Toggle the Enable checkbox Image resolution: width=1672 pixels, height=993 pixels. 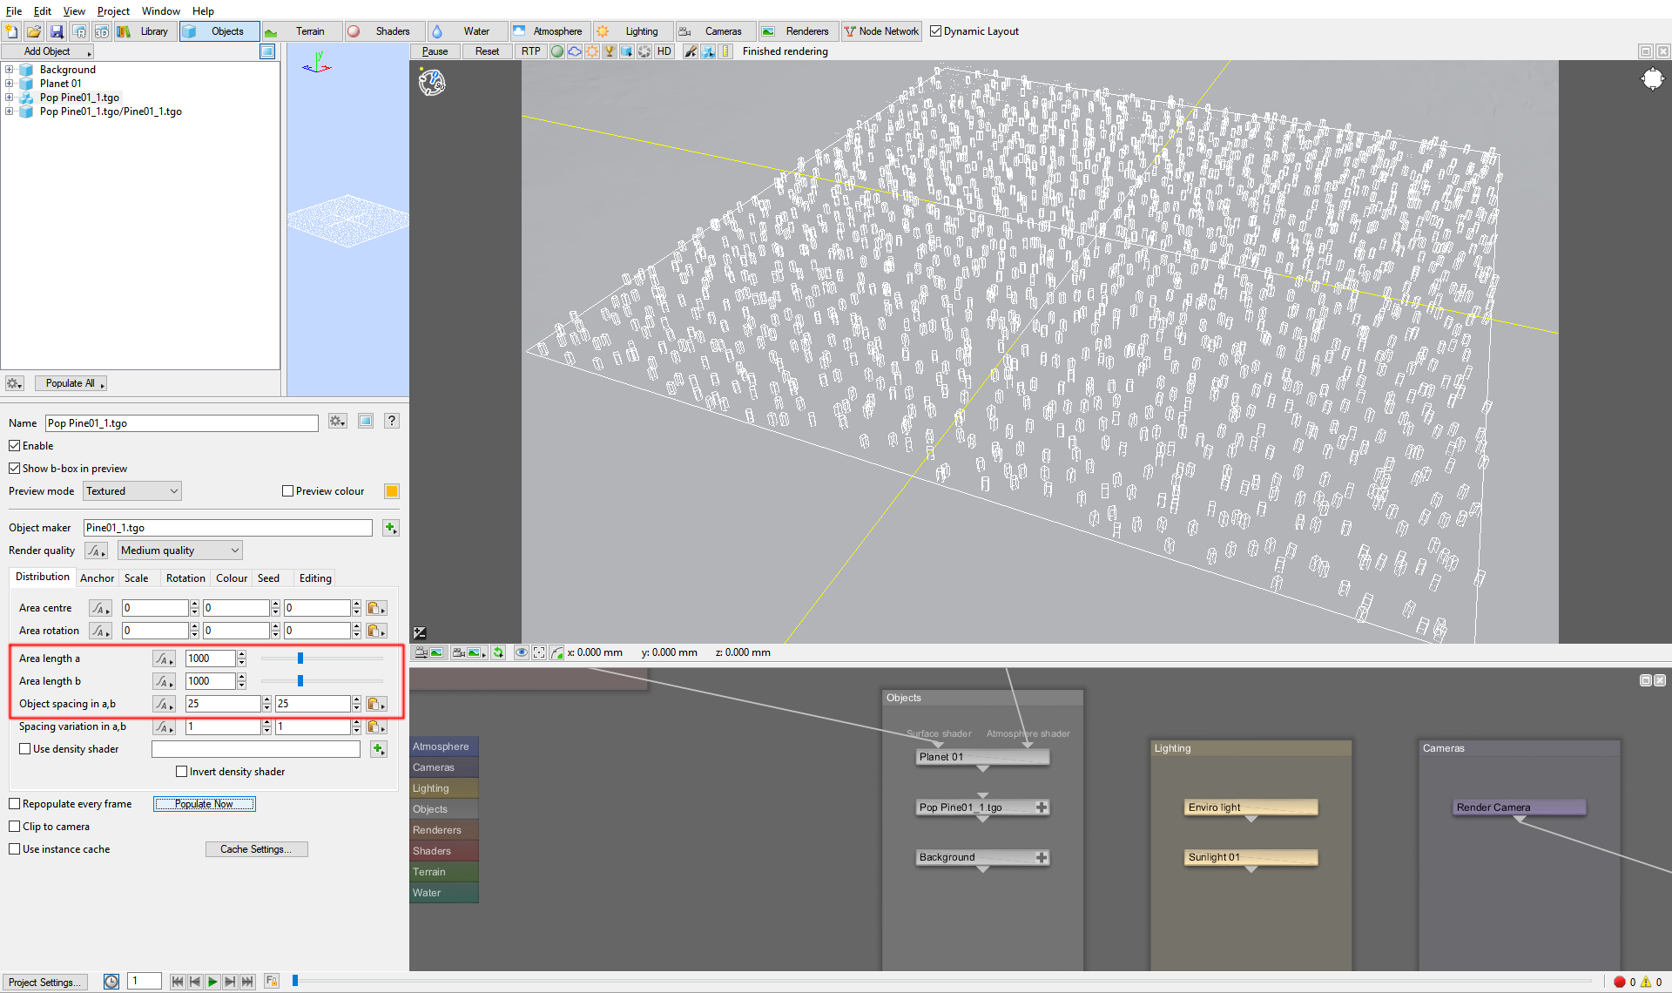[x=15, y=446]
